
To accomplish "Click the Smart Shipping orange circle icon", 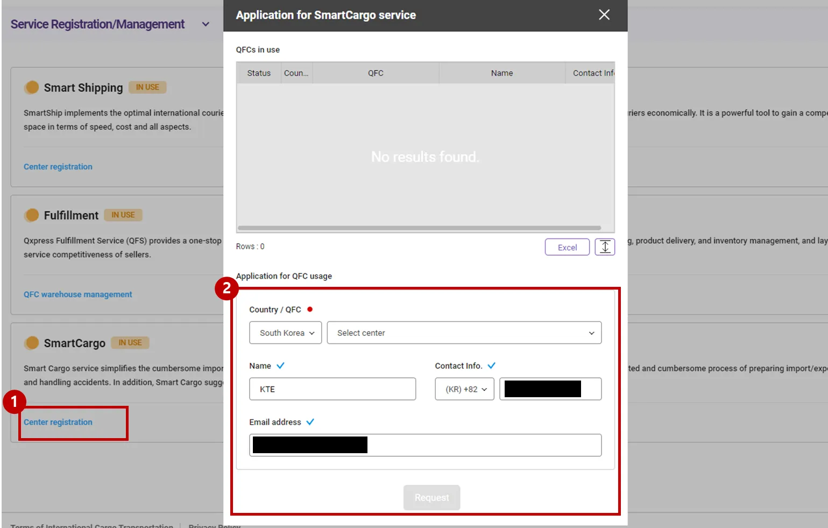I will click(32, 87).
